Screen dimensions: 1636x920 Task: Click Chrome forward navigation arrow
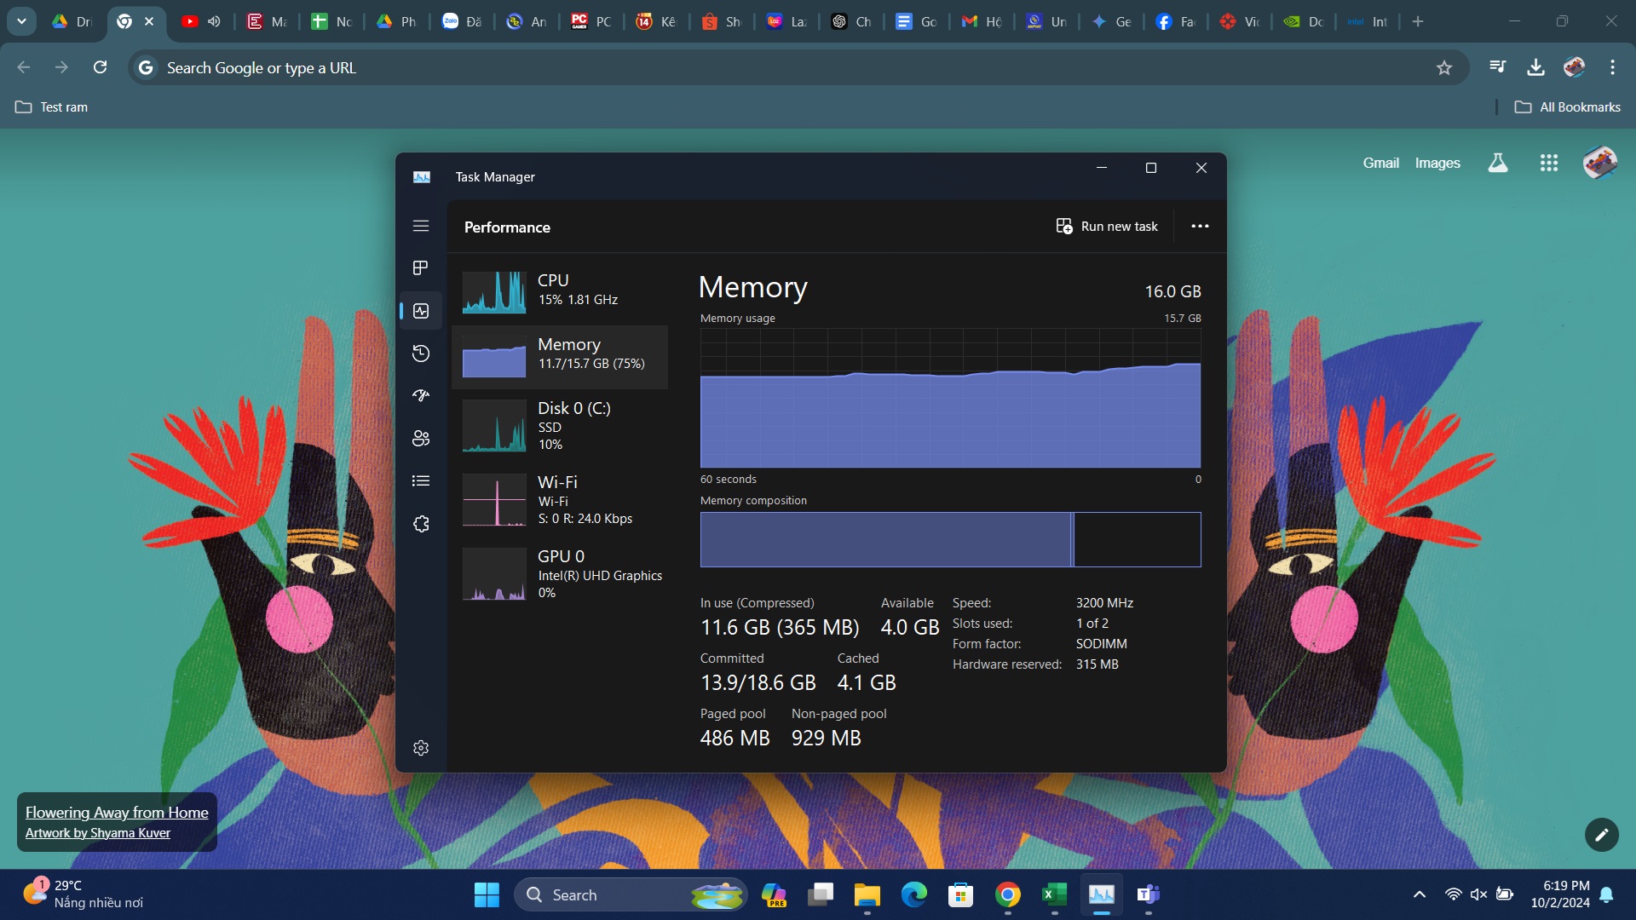point(61,67)
